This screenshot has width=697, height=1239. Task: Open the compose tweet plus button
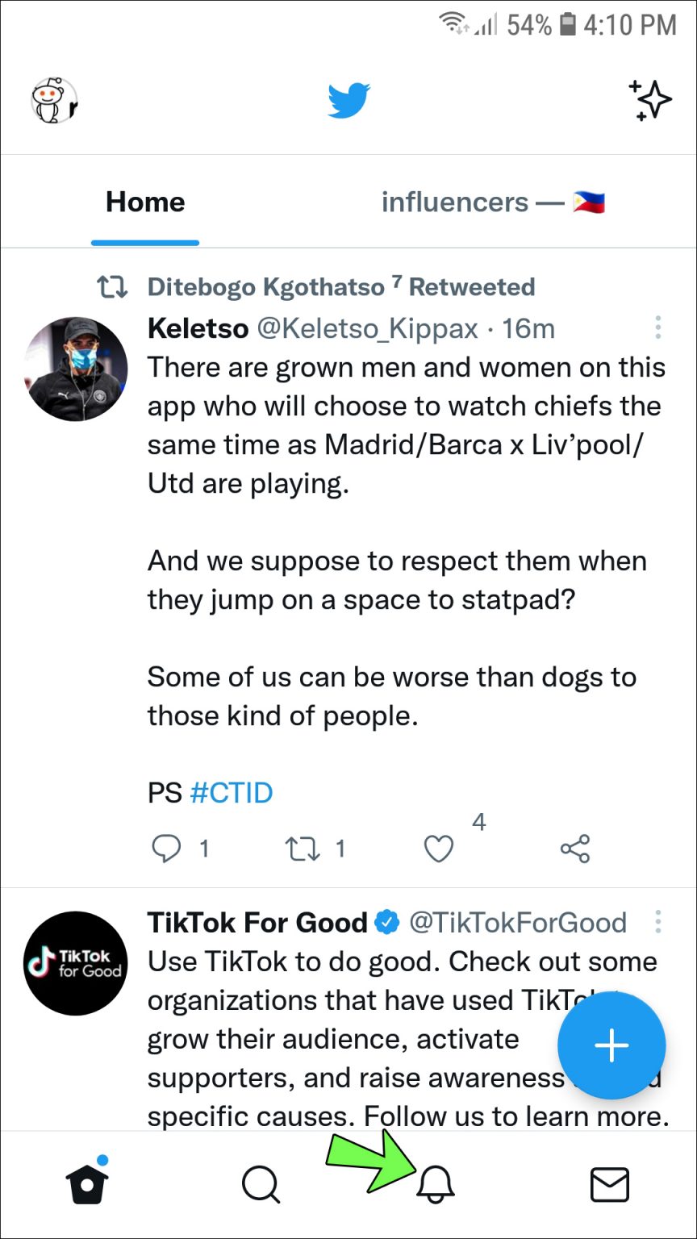click(611, 1045)
